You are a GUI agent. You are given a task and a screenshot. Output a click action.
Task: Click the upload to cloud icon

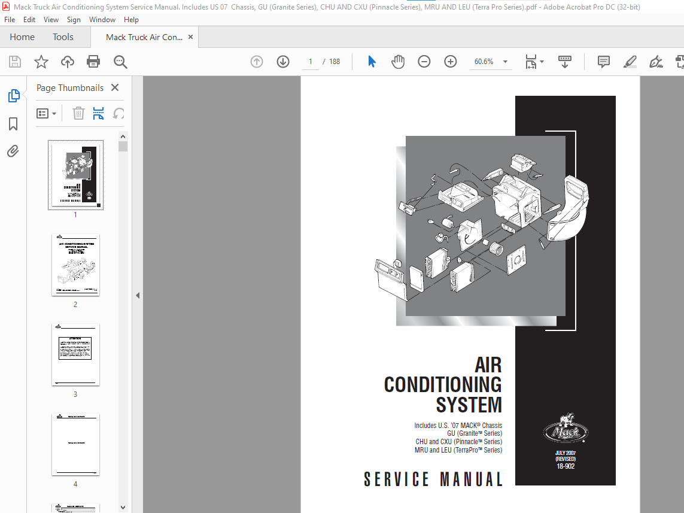pos(67,62)
